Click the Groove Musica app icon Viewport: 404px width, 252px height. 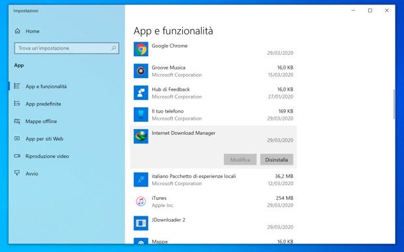pyautogui.click(x=141, y=71)
